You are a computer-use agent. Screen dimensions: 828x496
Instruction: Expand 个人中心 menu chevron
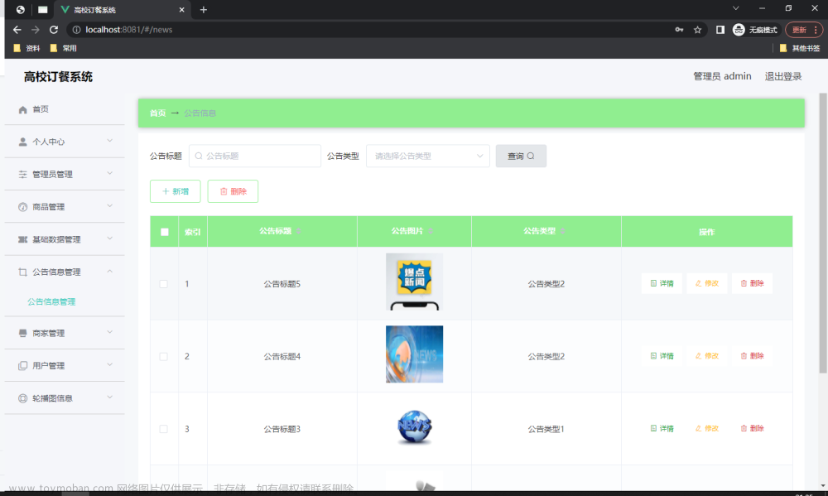[x=110, y=141]
